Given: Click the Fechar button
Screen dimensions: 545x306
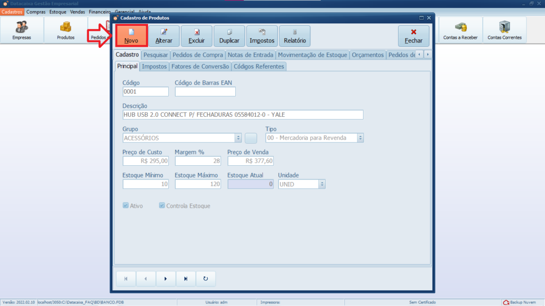Looking at the screenshot, I should 414,36.
